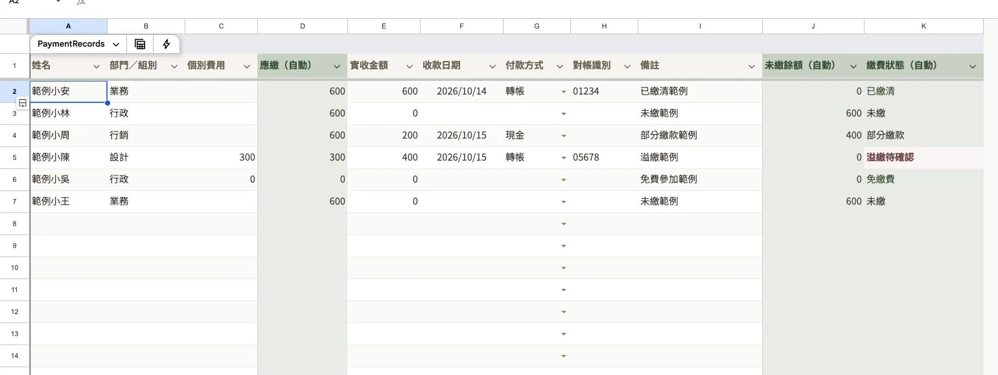
Task: Select status cell 已繳清
Action: [924, 92]
